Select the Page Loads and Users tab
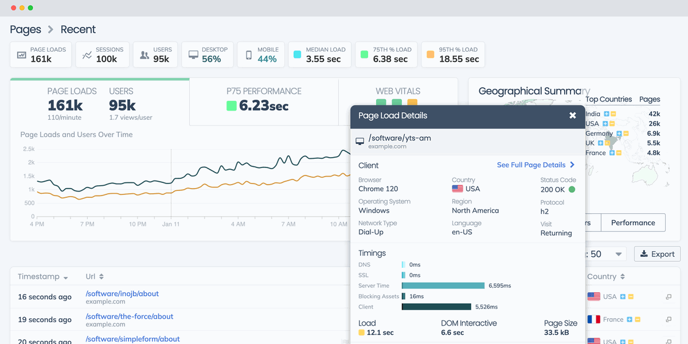 click(100, 101)
